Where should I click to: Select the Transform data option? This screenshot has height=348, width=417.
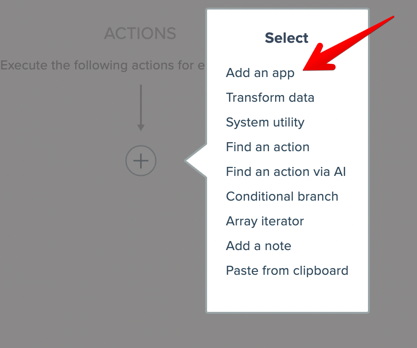click(270, 97)
